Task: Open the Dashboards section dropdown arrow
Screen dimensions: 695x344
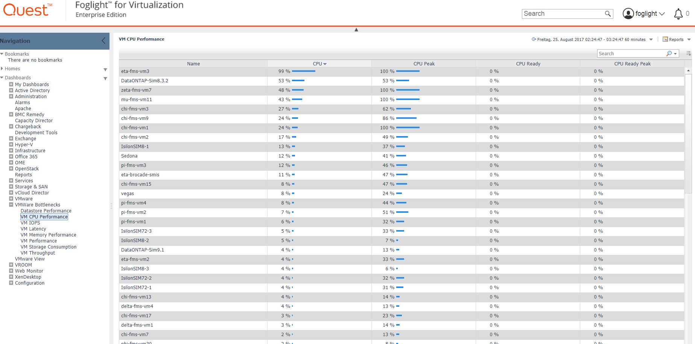Action: point(105,79)
